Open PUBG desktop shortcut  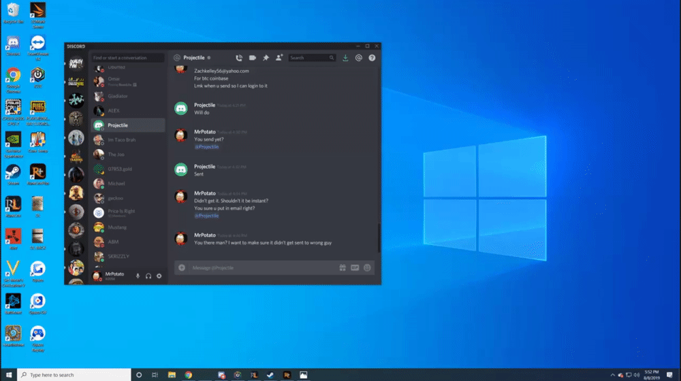pyautogui.click(x=37, y=113)
